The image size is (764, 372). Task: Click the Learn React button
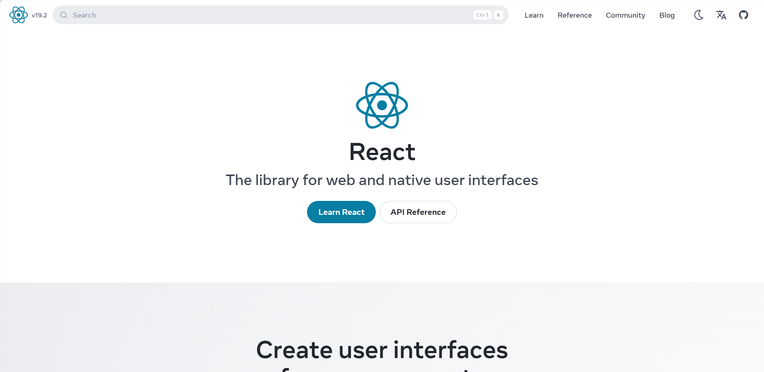click(341, 212)
